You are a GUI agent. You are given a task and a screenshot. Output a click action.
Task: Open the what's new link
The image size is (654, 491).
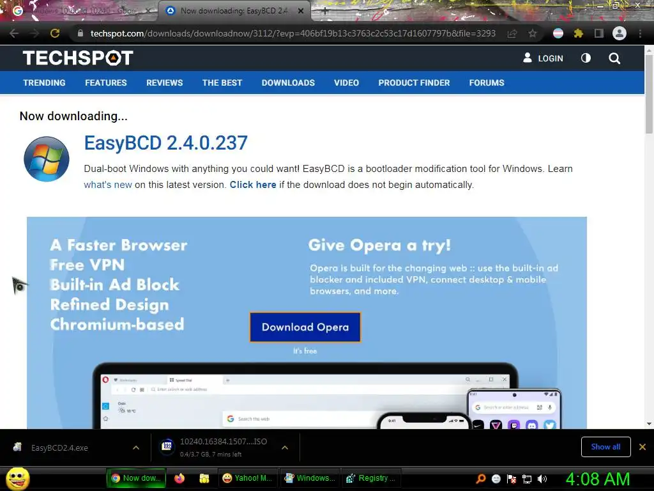click(108, 185)
